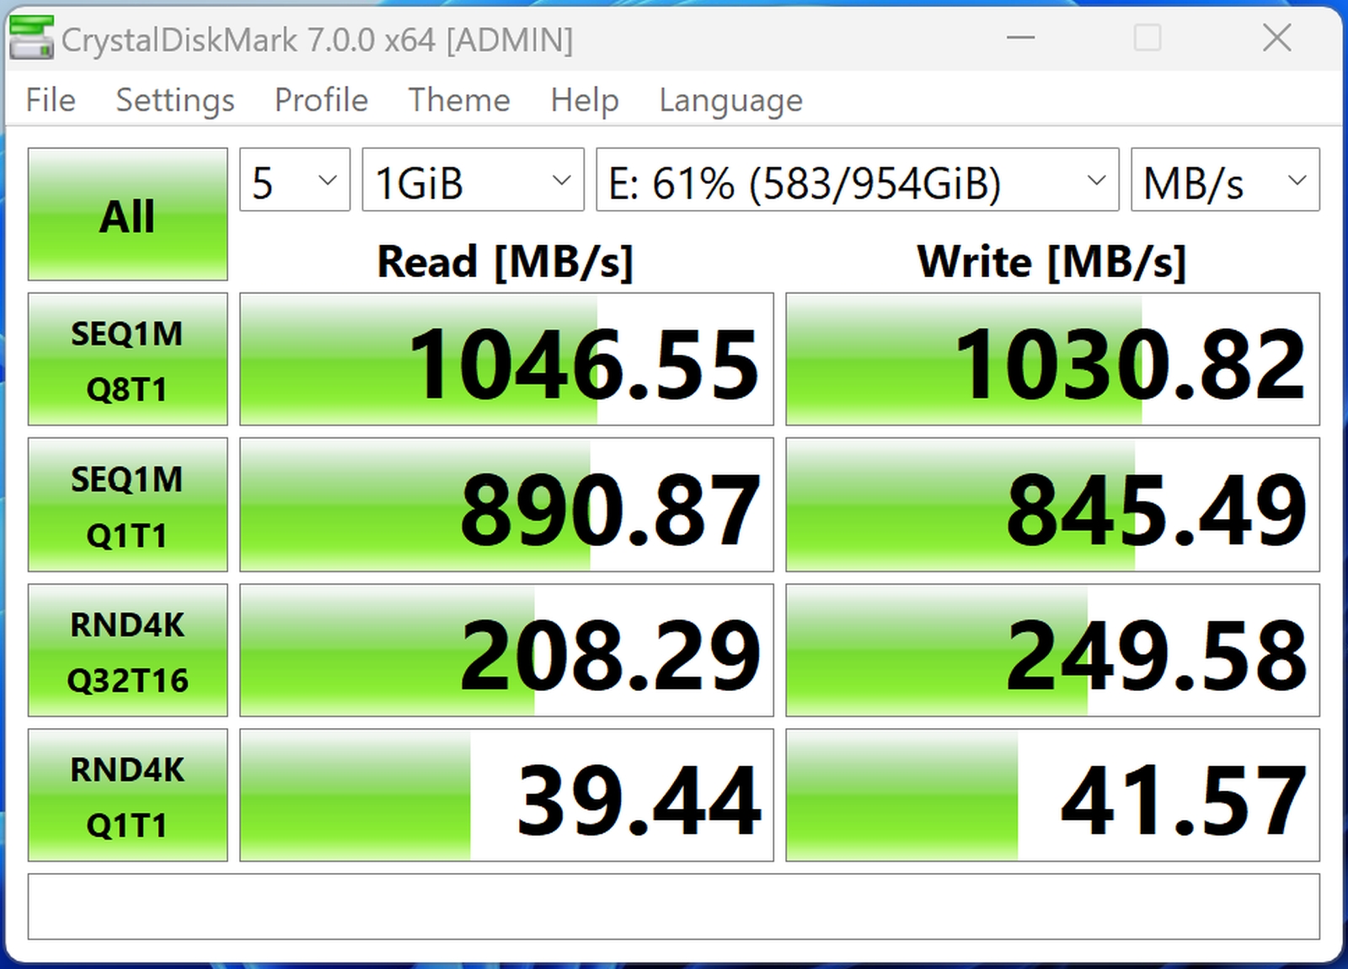Close the CrystalDiskMark window
Screen dimensions: 1348x969
[1276, 38]
